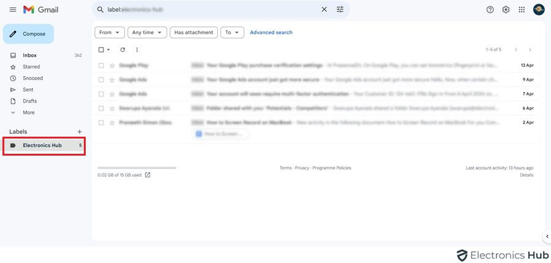
Task: Show search options filter icon
Action: tap(340, 10)
